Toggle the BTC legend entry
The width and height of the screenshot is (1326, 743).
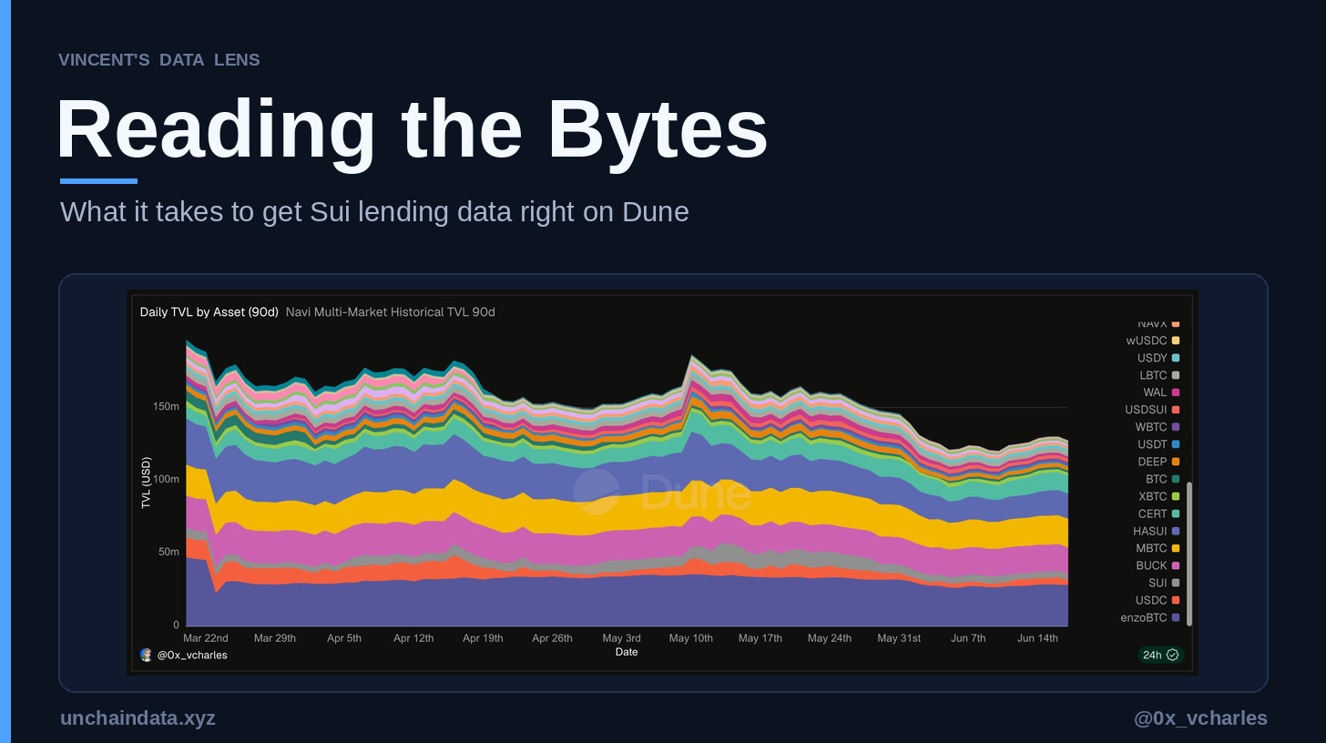click(x=1163, y=479)
